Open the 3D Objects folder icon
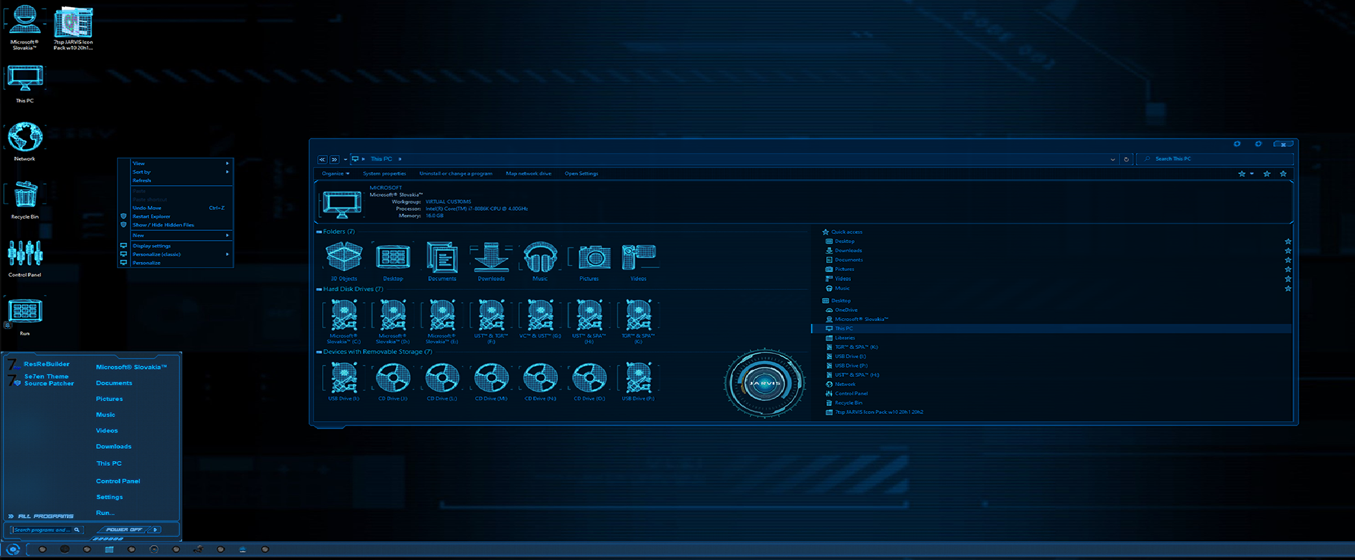1355x560 pixels. point(344,257)
